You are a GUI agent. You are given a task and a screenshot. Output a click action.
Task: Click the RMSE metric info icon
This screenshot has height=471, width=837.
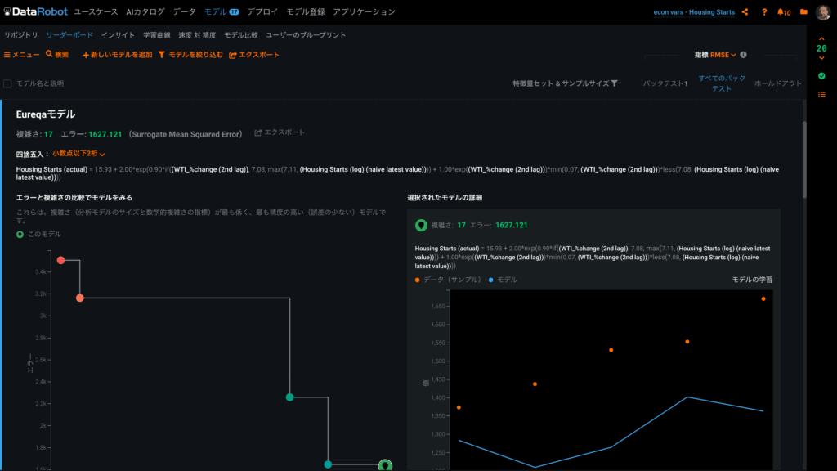pyautogui.click(x=743, y=55)
